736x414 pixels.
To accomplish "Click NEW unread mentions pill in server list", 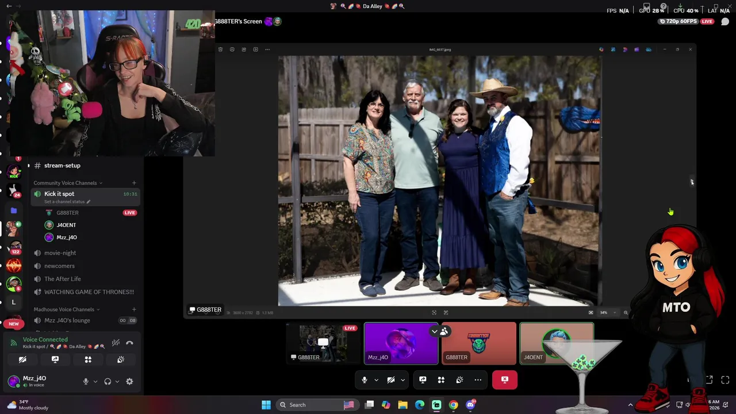I will pyautogui.click(x=14, y=324).
